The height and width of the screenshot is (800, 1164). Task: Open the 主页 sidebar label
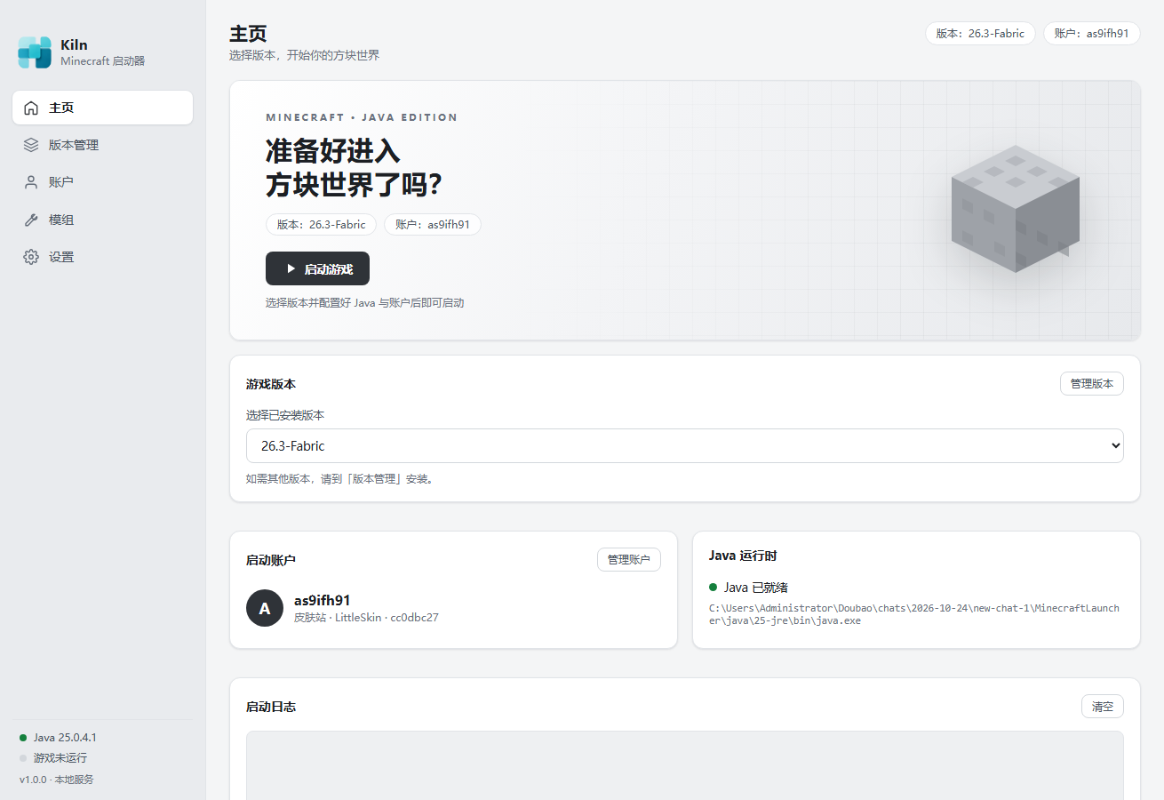click(x=61, y=108)
